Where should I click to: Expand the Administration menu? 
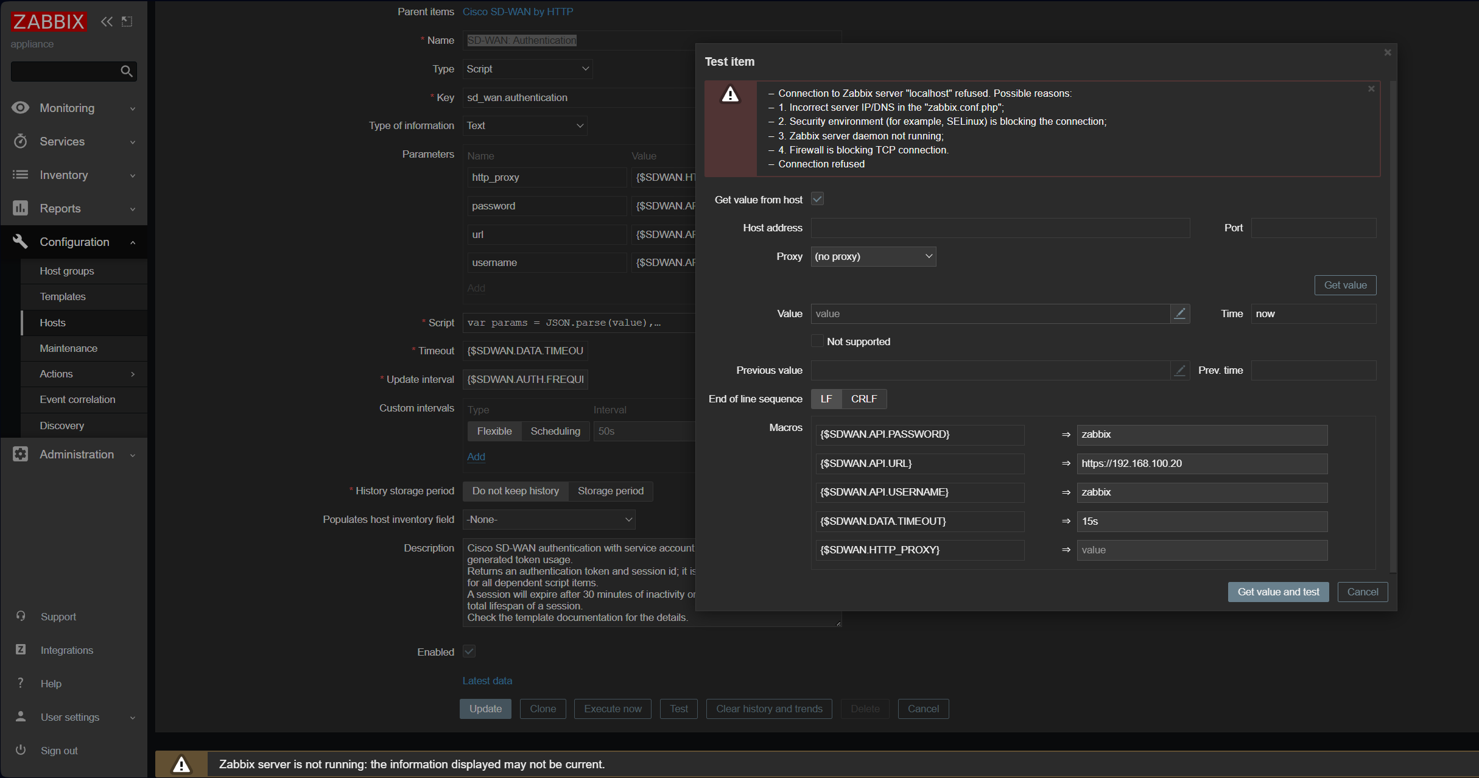point(133,455)
